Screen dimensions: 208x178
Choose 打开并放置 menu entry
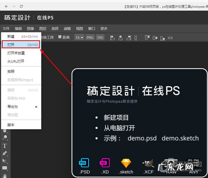tap(21, 53)
